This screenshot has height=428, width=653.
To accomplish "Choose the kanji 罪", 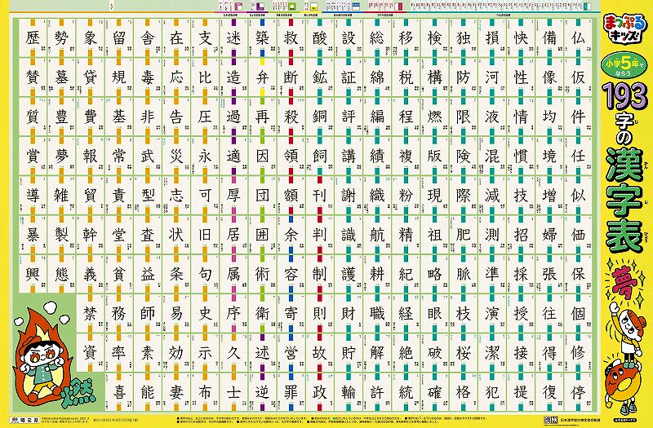I will click(x=291, y=392).
